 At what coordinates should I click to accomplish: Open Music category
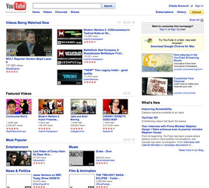(74, 147)
